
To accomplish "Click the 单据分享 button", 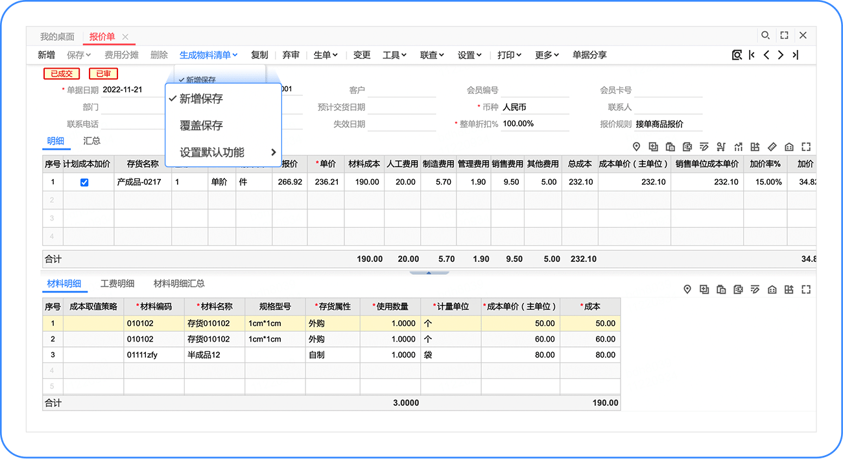I will [589, 55].
